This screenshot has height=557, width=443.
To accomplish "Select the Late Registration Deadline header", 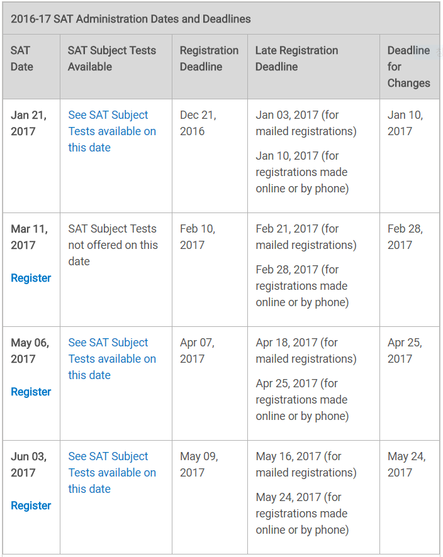I will coord(296,58).
